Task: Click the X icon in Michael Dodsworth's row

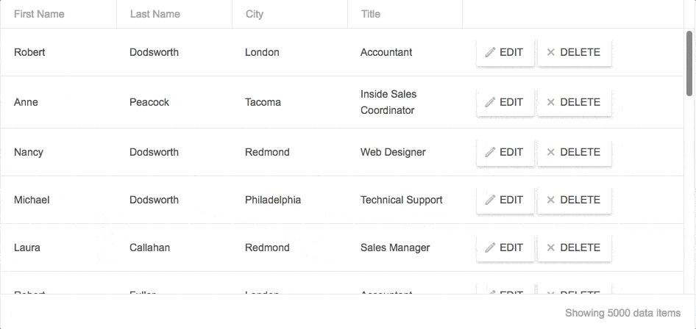Action: click(x=551, y=200)
